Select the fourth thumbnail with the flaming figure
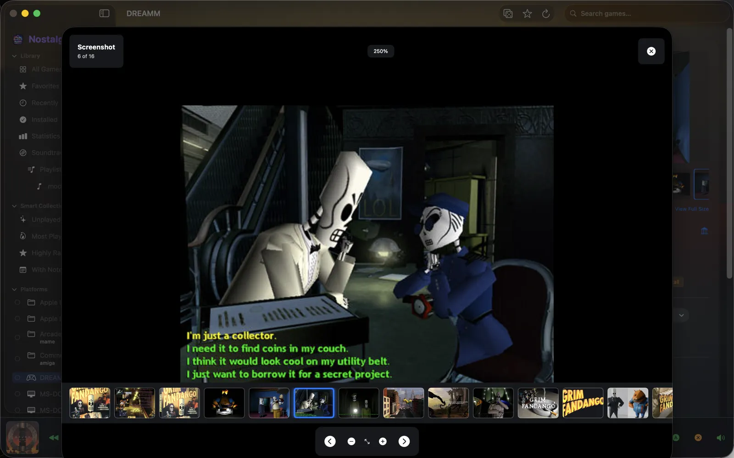 (x=224, y=403)
